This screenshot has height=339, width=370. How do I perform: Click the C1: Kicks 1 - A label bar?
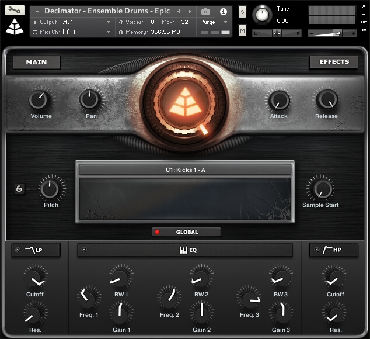[185, 169]
